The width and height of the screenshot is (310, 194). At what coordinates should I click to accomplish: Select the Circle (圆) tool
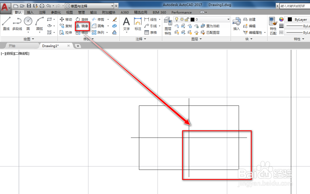pyautogui.click(x=28, y=24)
